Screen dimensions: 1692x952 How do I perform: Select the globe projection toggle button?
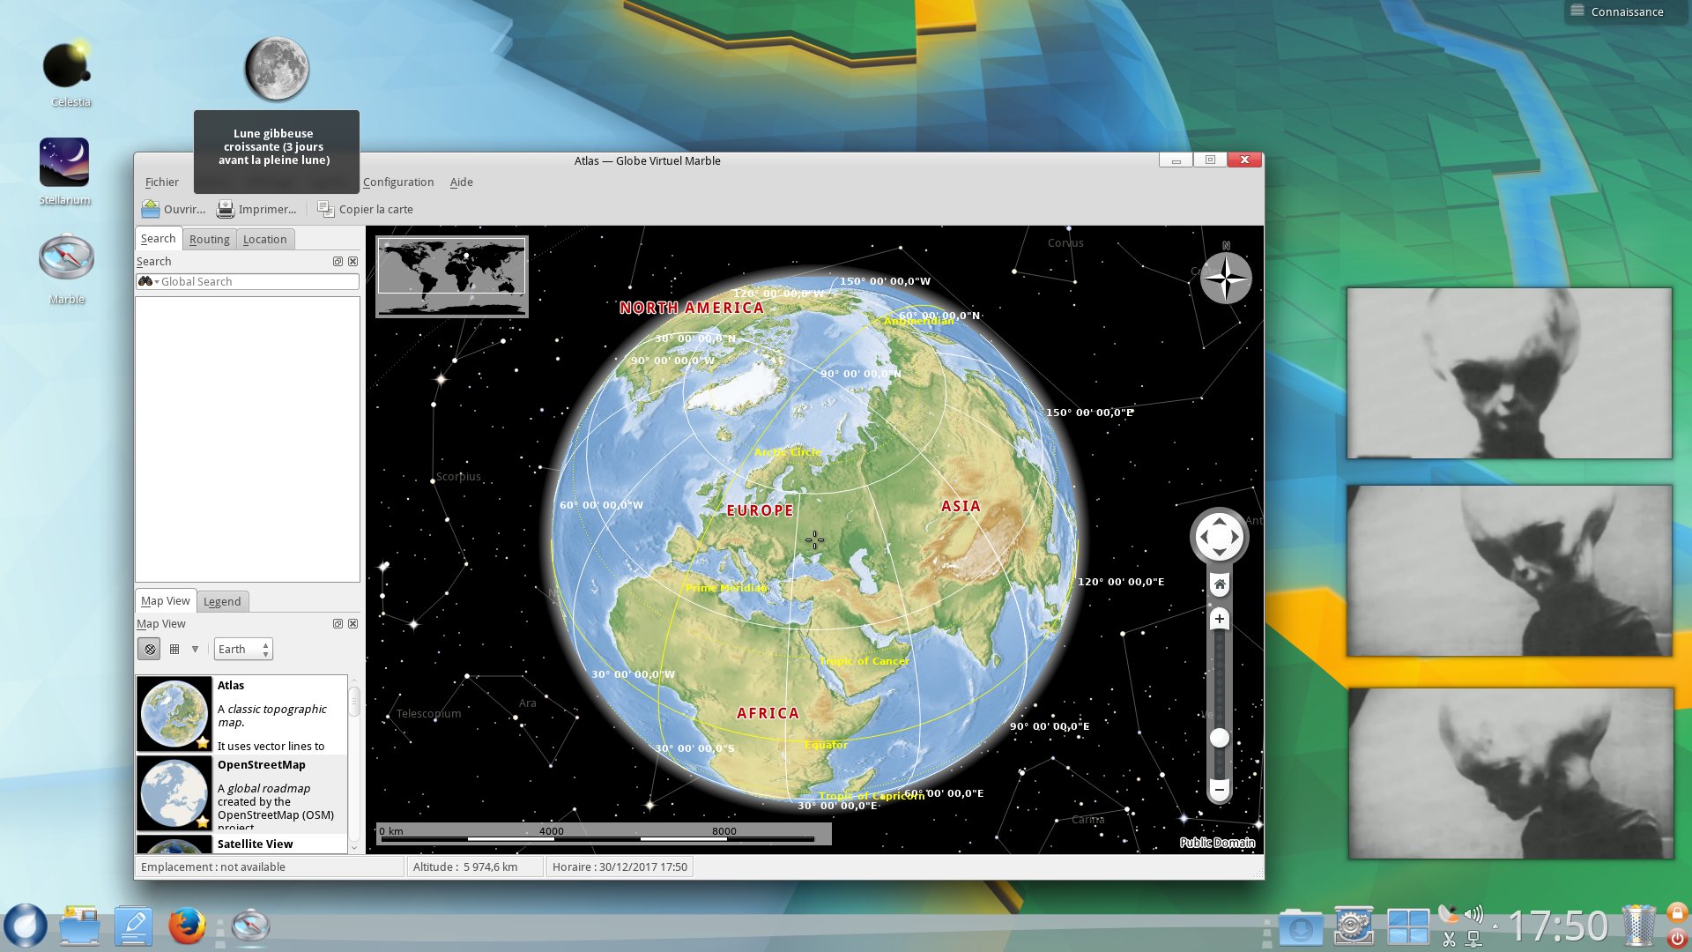point(150,650)
